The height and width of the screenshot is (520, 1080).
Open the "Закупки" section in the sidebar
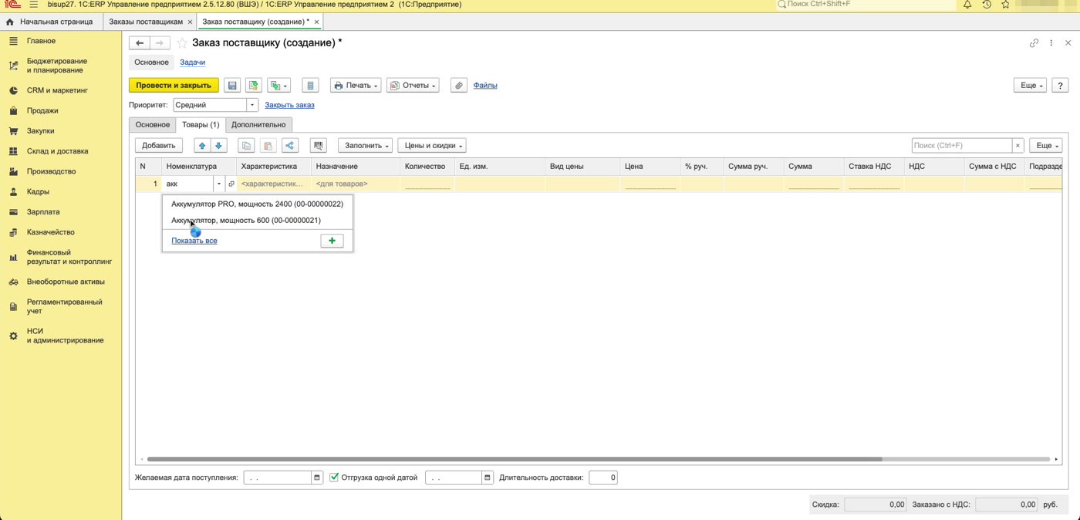point(41,131)
